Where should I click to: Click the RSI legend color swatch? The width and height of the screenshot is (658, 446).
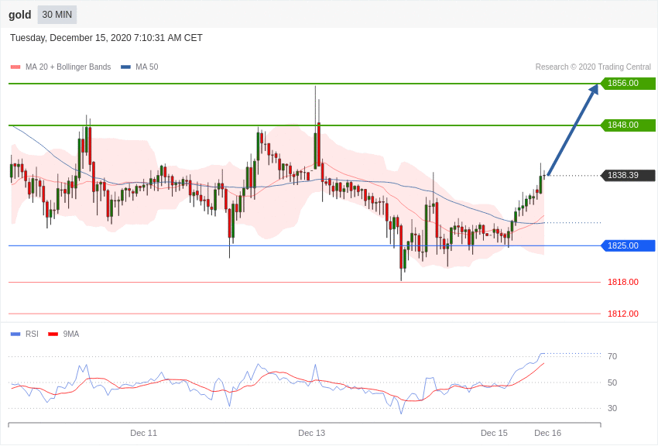pos(15,334)
